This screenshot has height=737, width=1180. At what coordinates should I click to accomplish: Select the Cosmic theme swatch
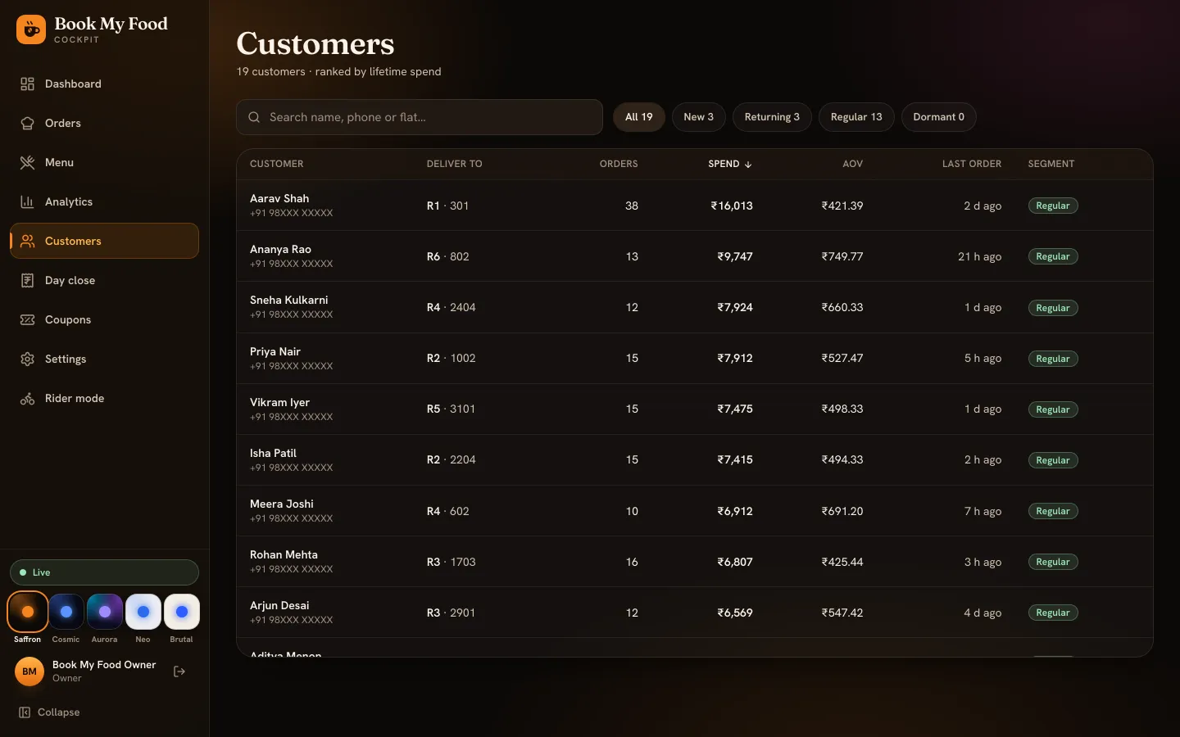66,612
